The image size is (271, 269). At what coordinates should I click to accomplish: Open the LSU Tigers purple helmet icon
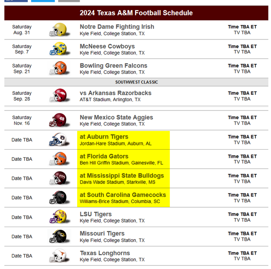(58, 217)
